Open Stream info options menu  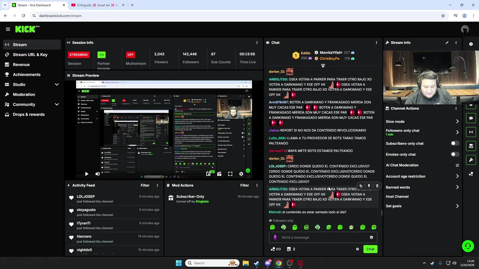point(456,43)
